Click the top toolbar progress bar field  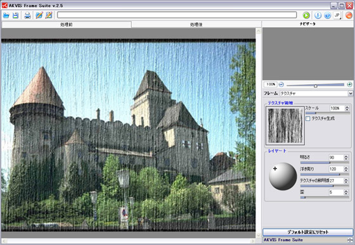177,15
